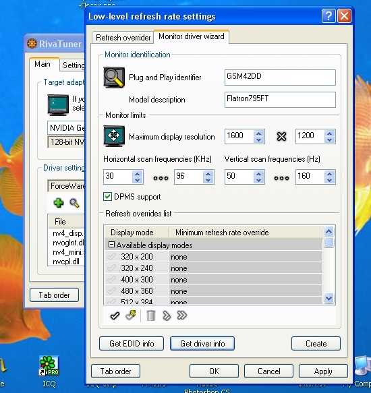Click the Plug and Play magnifier monitor icon
The image size is (371, 393).
(114, 78)
